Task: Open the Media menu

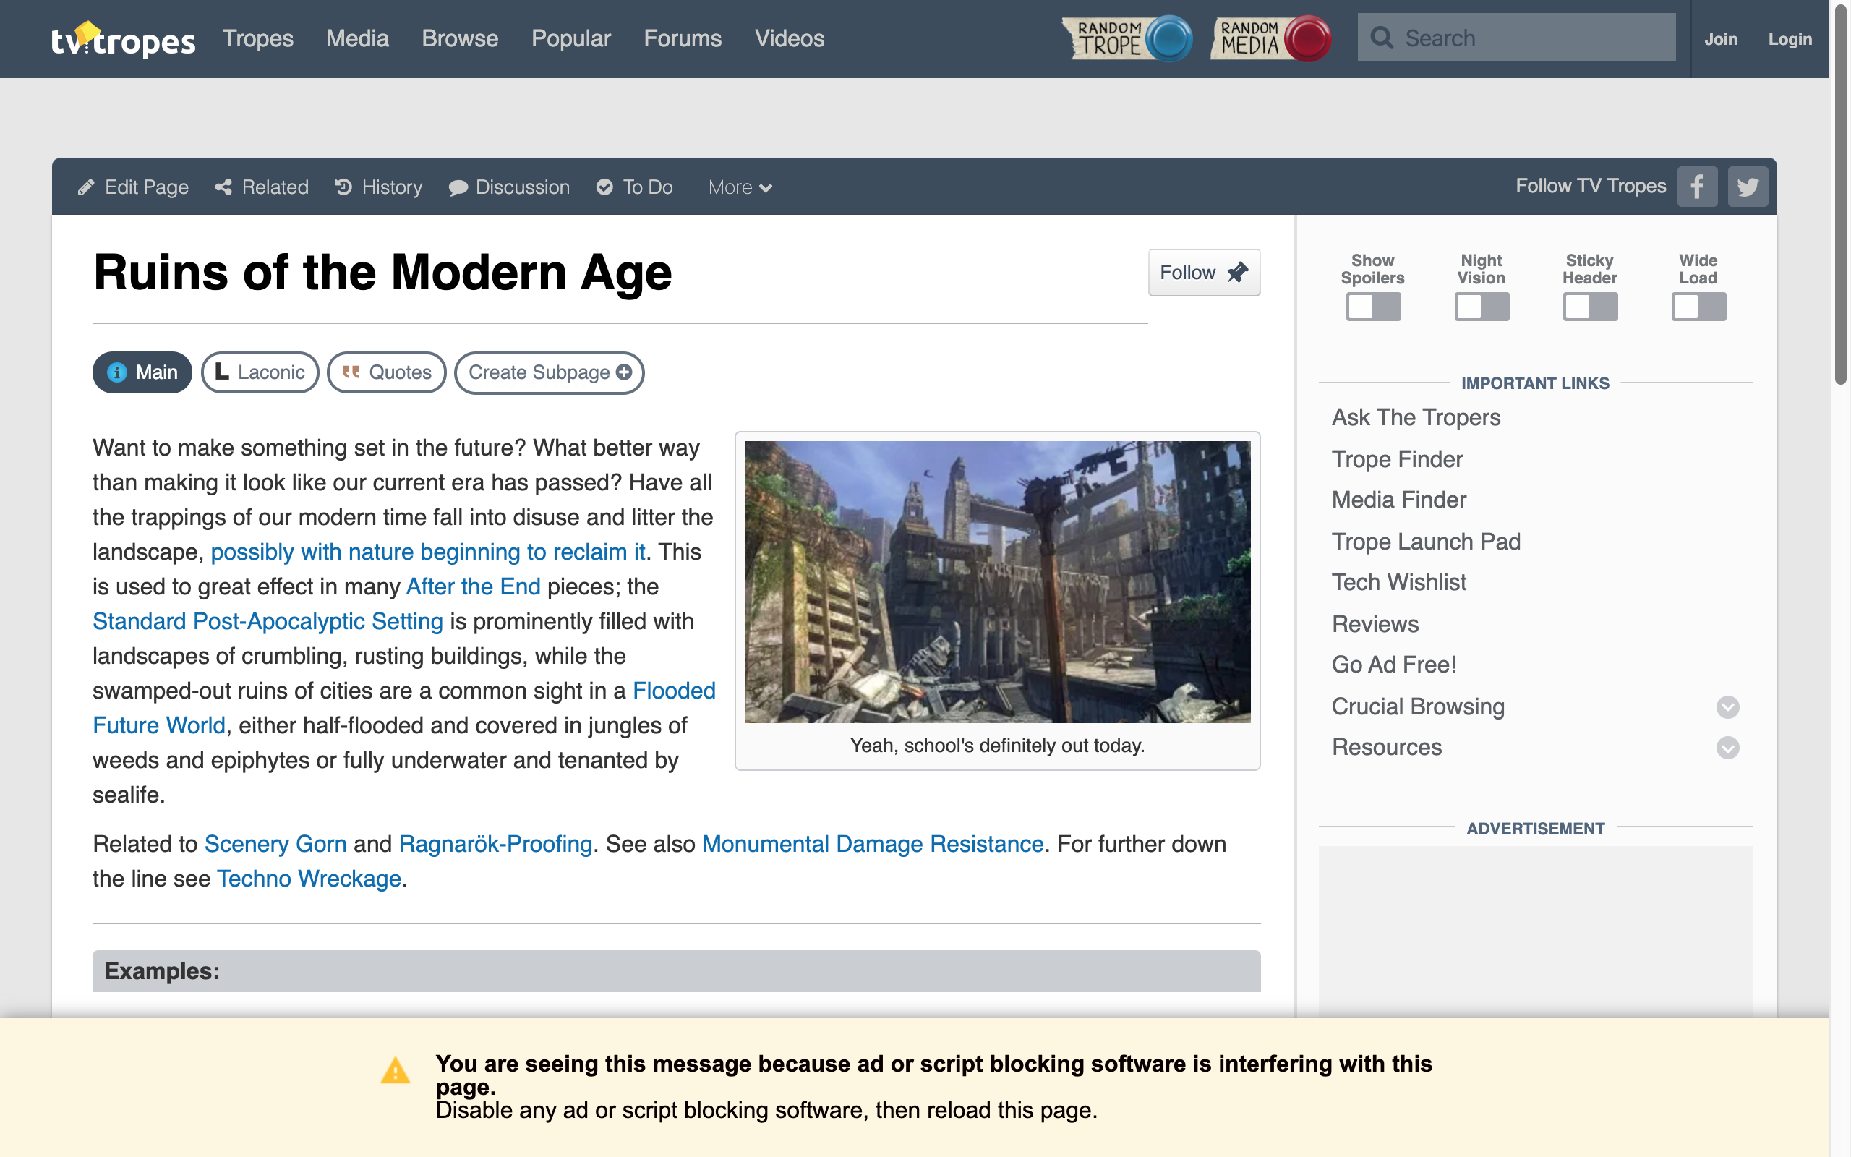Action: [357, 38]
